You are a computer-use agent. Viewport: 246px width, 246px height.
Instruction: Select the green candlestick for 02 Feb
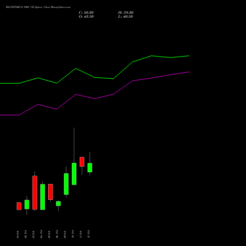click(27, 204)
